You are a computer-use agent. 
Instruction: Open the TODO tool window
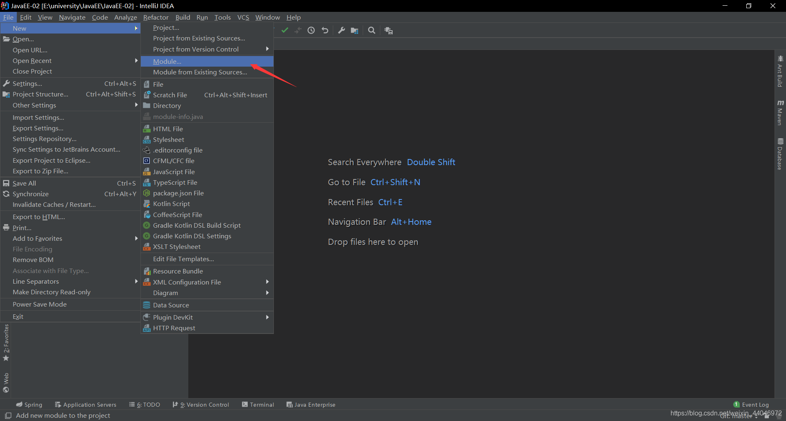click(x=145, y=405)
